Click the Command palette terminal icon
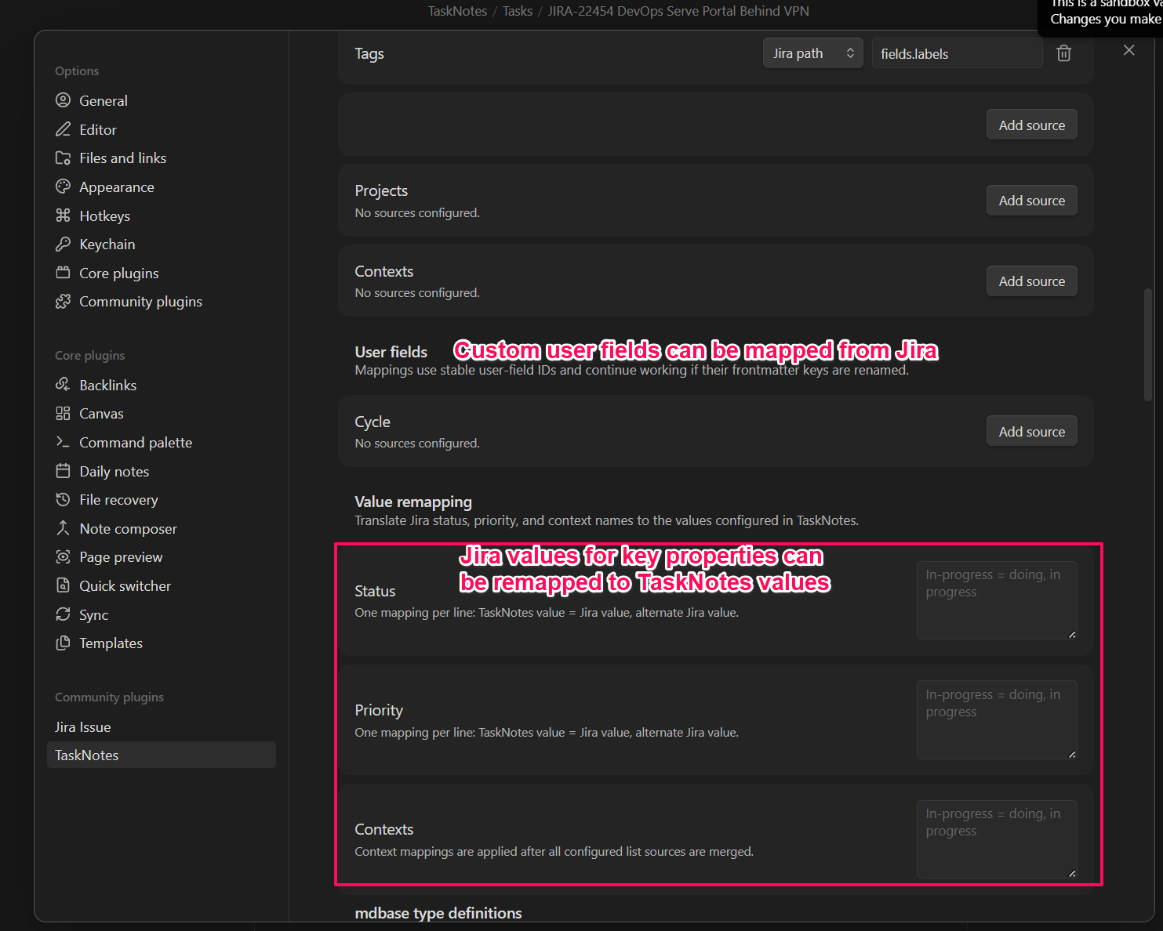This screenshot has height=931, width=1163. [x=63, y=442]
